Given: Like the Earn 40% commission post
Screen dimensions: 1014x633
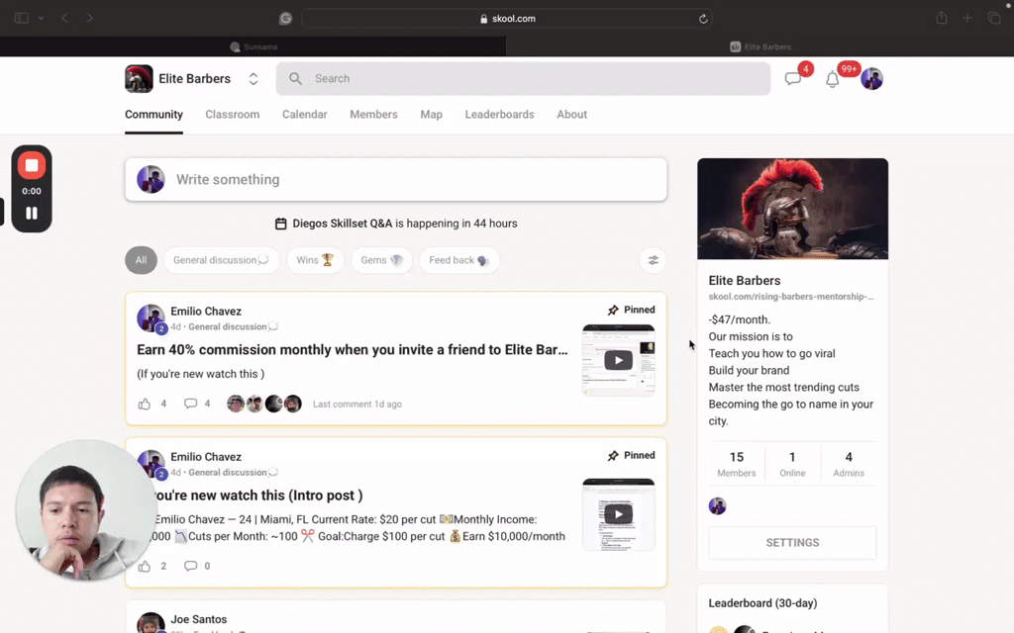Looking at the screenshot, I should [x=145, y=404].
